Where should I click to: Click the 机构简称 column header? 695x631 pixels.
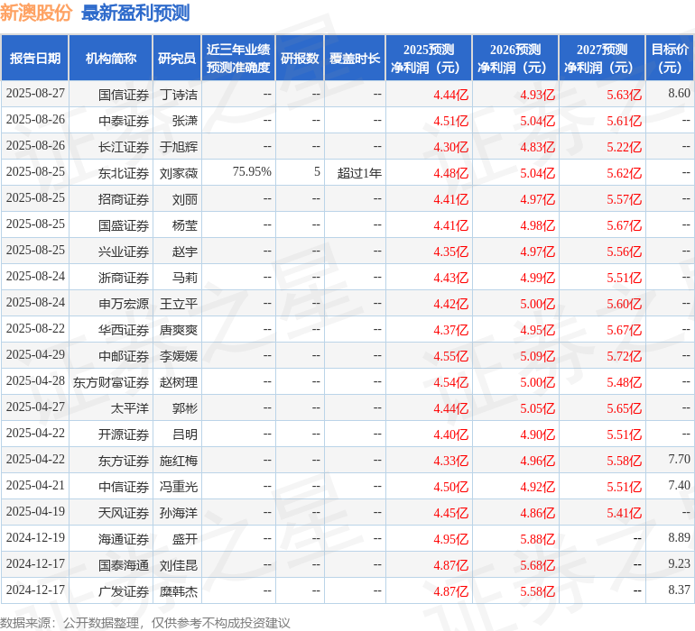(x=111, y=58)
